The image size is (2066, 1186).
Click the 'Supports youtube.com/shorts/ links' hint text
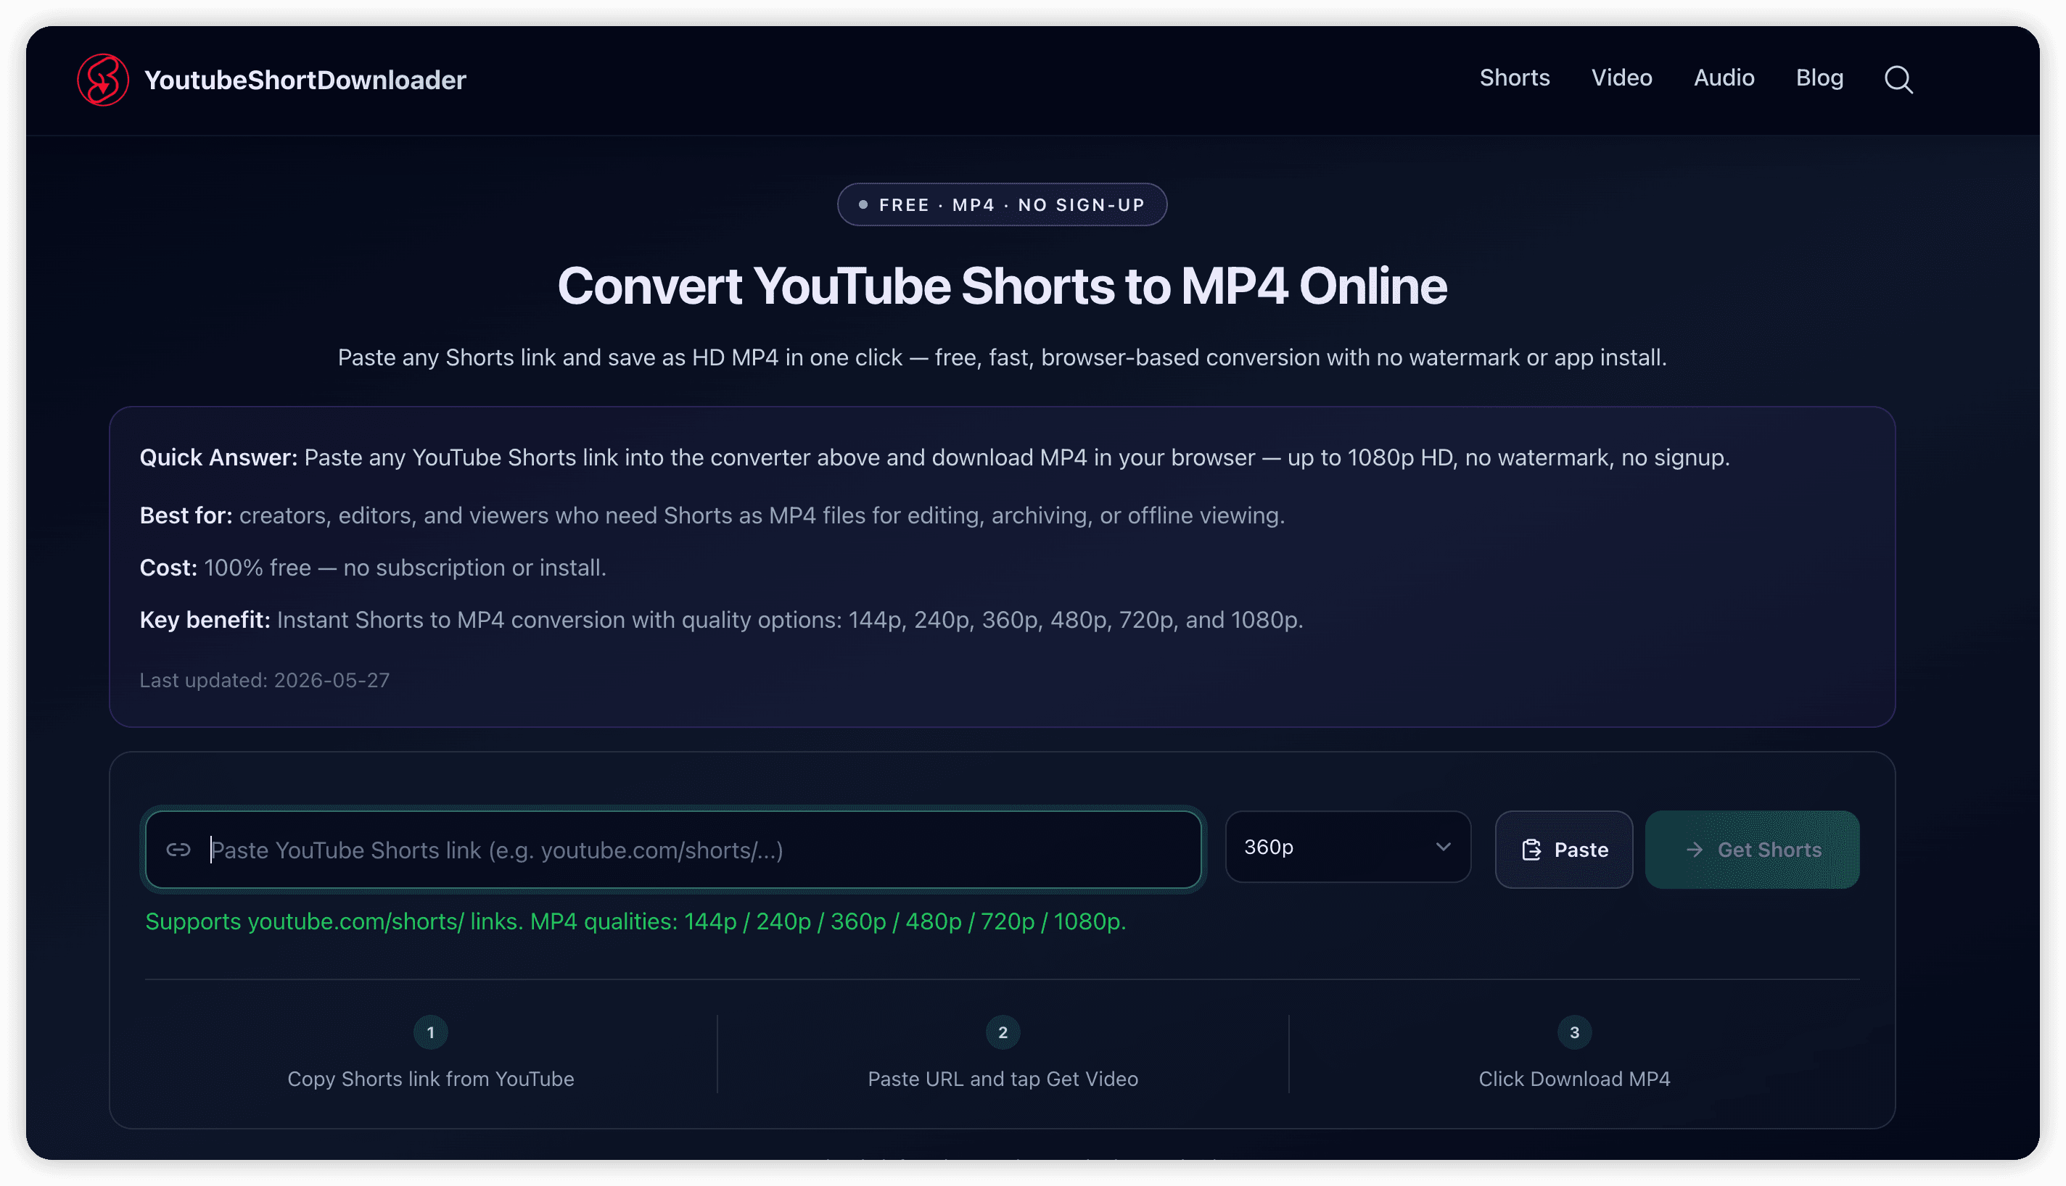[x=635, y=921]
